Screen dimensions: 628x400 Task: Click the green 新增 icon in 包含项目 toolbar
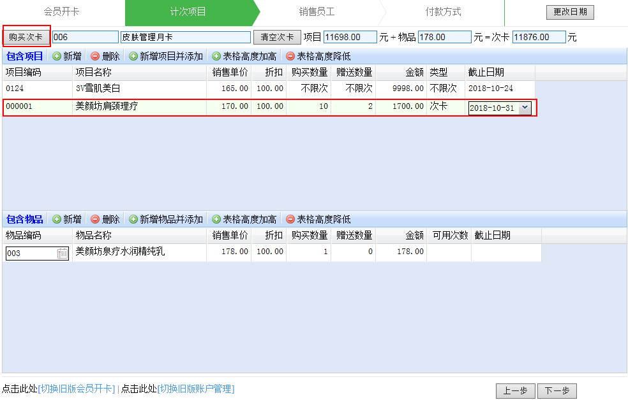coord(57,57)
